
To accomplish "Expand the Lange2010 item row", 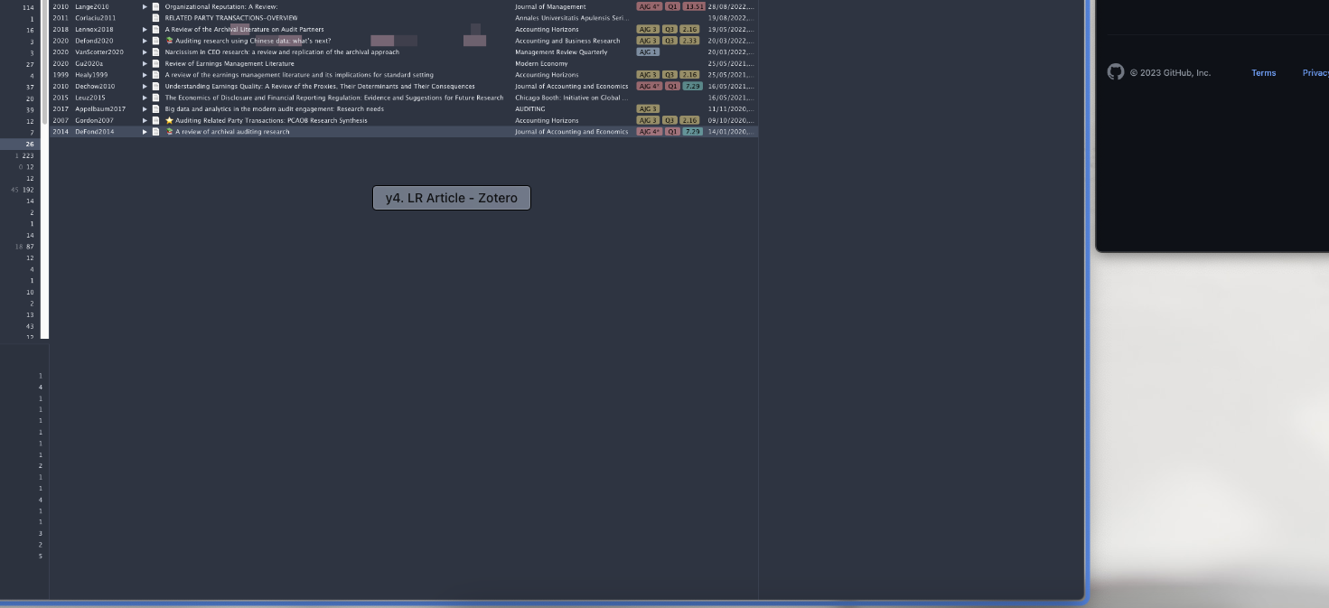I will tap(145, 6).
